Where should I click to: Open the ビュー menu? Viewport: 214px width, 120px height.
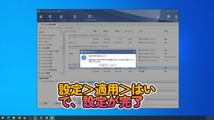(45, 28)
